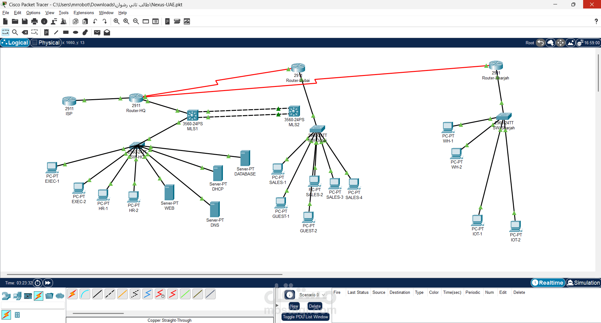This screenshot has width=601, height=323.
Task: Select the Router-HQ device
Action: (x=136, y=98)
